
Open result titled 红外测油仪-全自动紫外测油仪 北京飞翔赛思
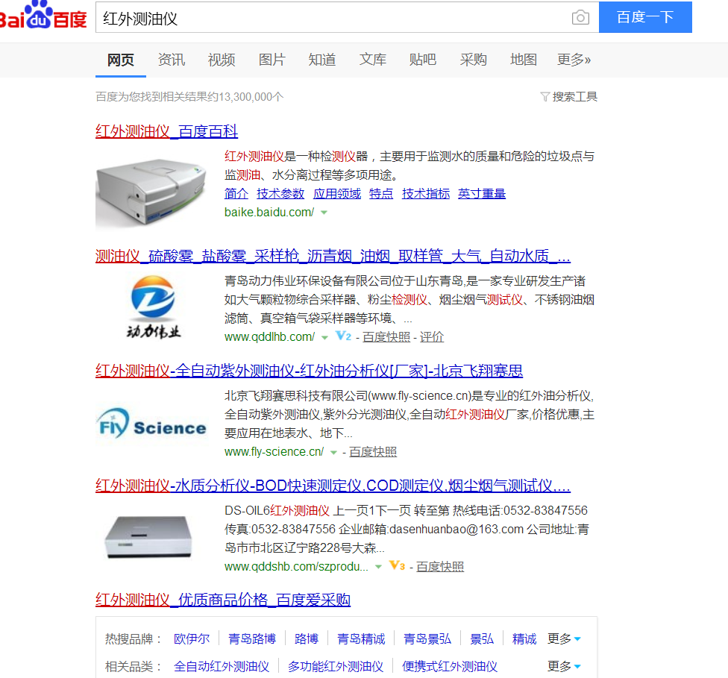tap(310, 371)
